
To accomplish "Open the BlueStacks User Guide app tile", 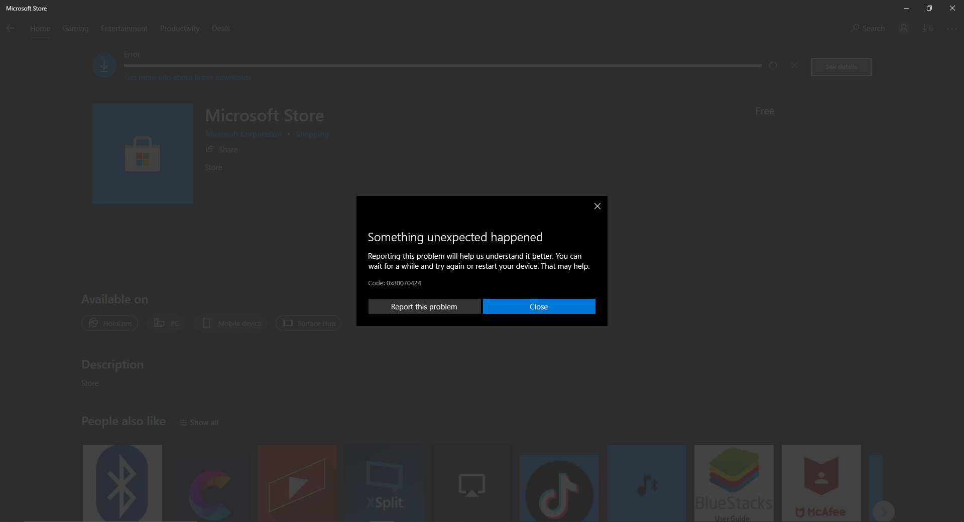I will point(734,483).
